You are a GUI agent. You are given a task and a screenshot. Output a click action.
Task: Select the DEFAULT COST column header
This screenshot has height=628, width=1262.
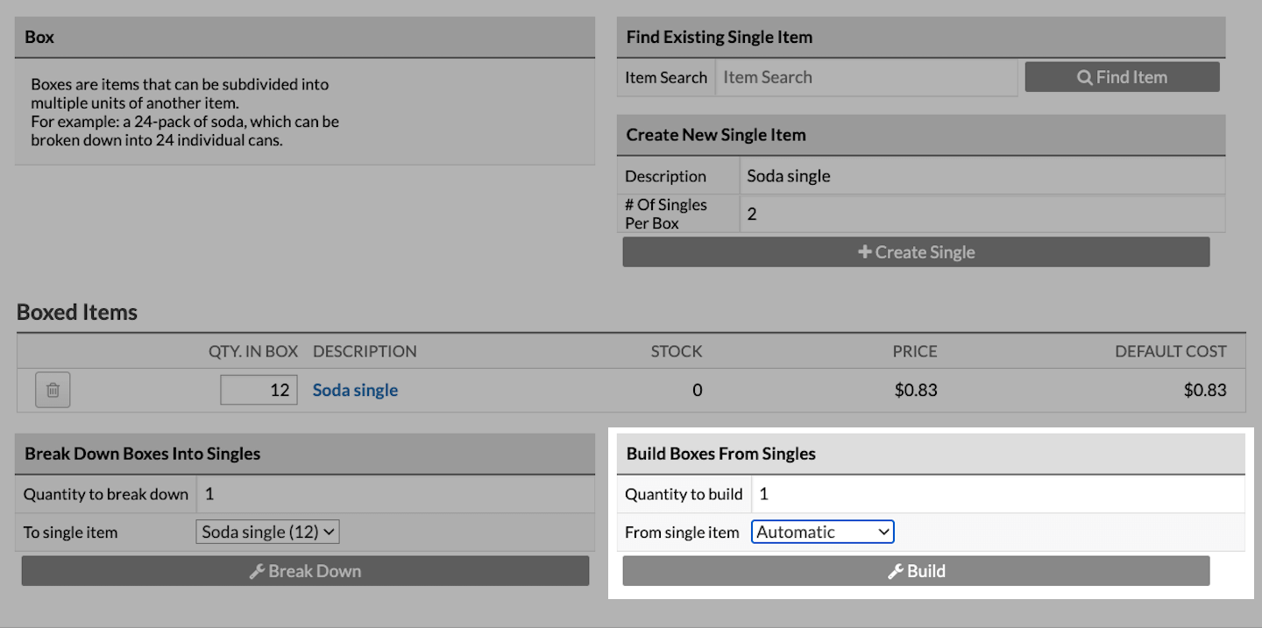click(1170, 351)
